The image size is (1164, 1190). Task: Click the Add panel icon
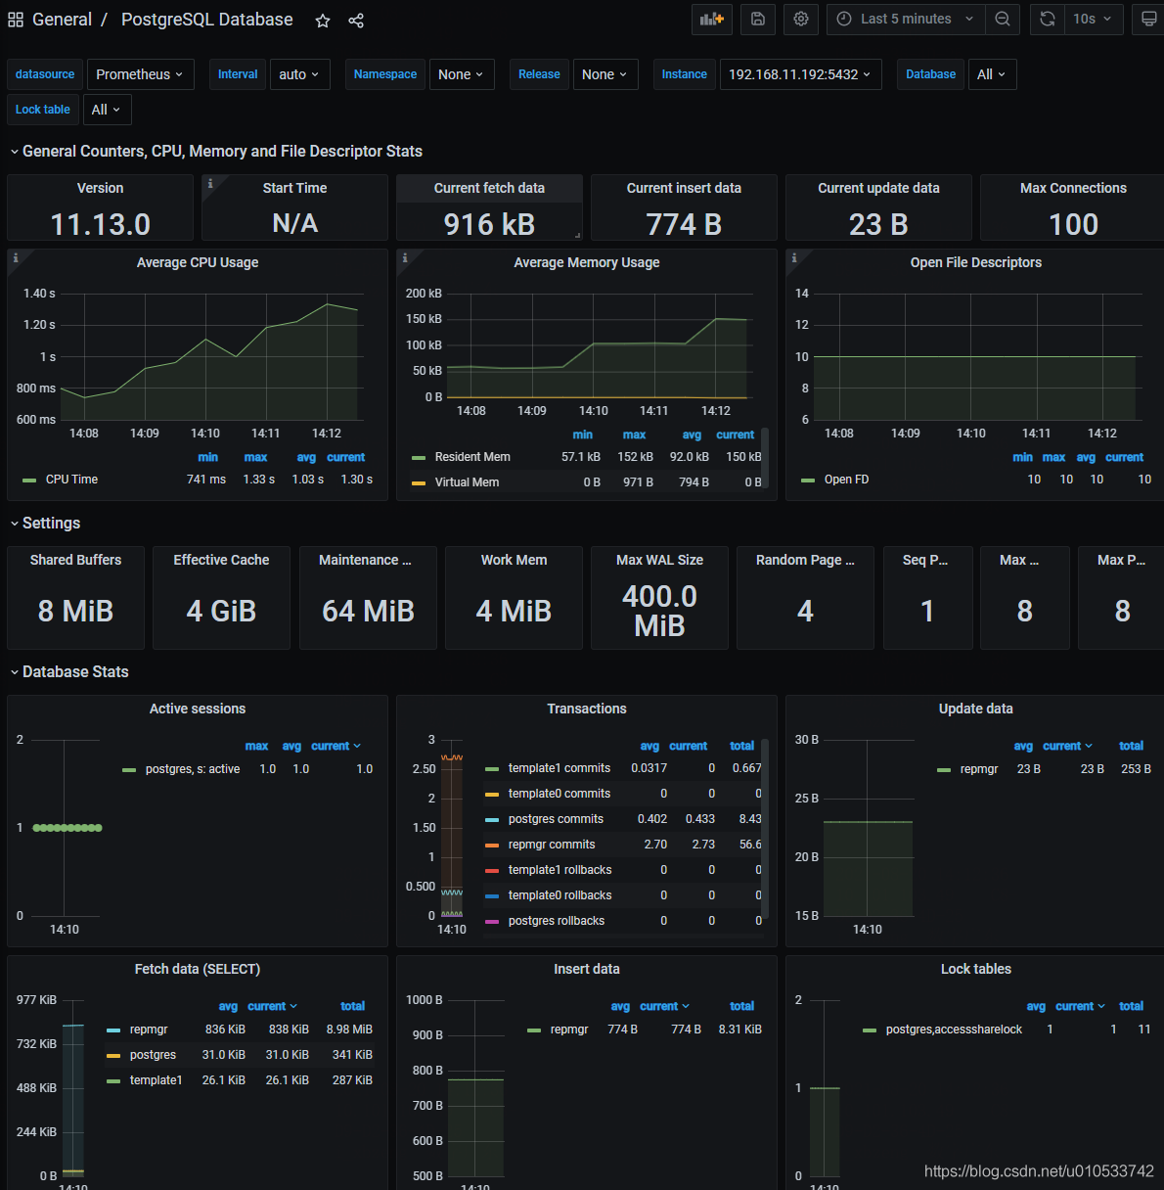click(711, 20)
